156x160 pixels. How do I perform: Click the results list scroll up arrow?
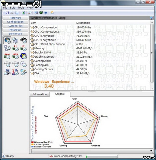pyautogui.click(x=152, y=22)
